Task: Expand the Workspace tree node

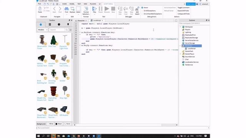Action: click(180, 27)
